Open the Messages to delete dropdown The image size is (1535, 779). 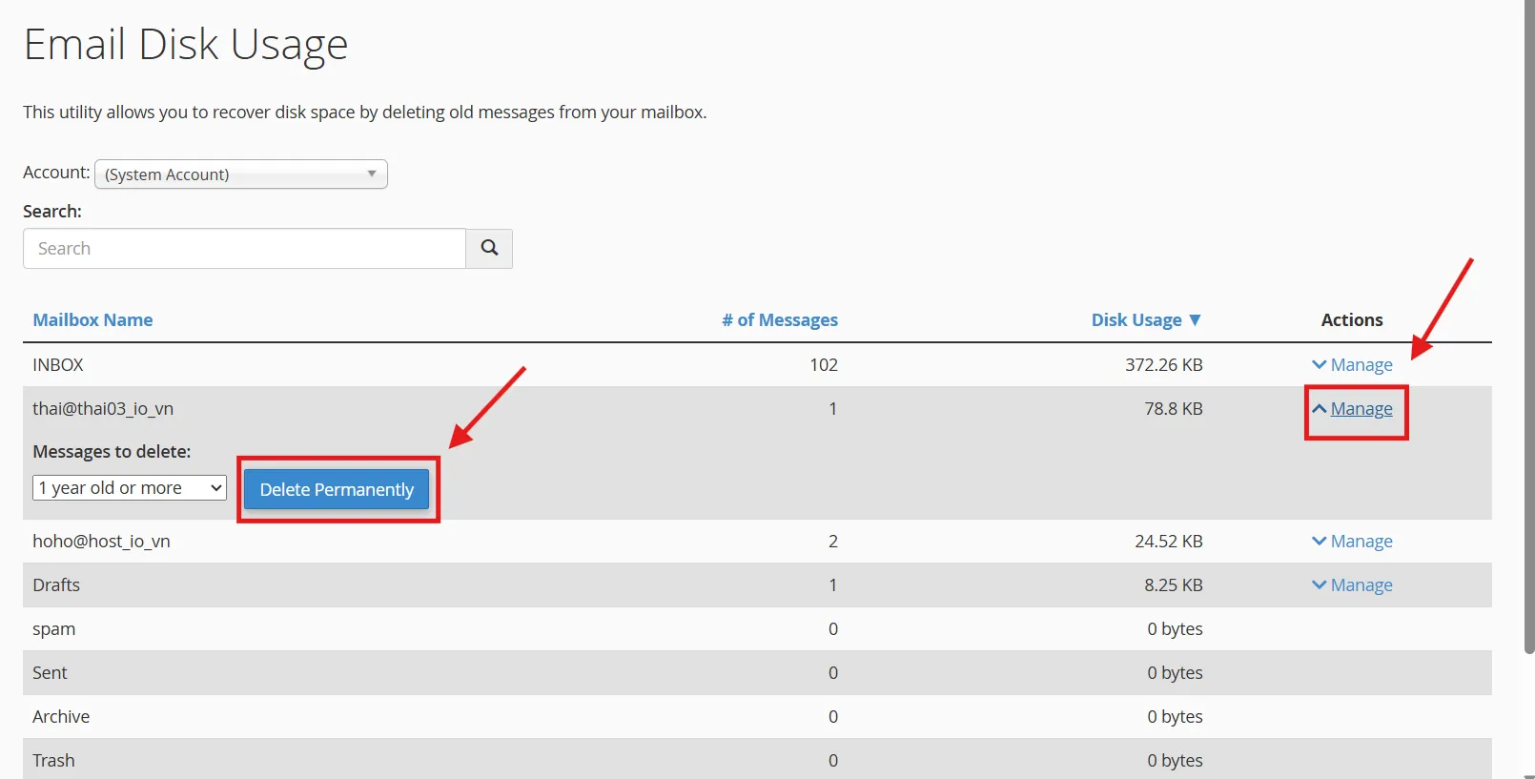point(130,488)
